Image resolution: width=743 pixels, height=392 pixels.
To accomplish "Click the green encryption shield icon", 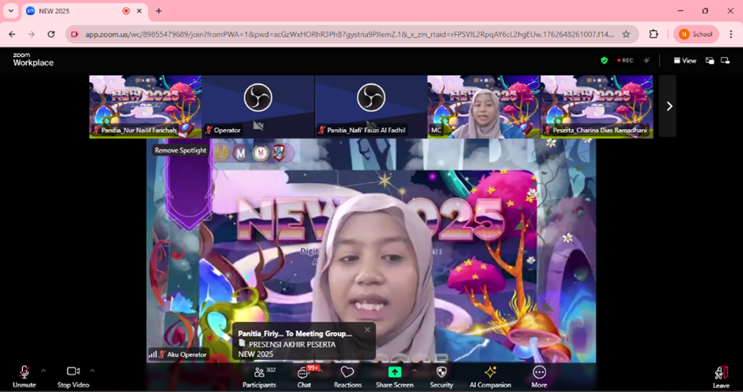I will pyautogui.click(x=604, y=60).
